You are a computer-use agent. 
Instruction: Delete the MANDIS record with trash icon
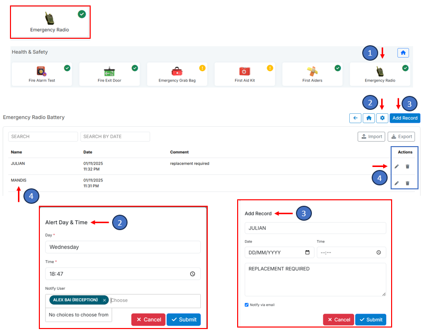[x=408, y=183]
